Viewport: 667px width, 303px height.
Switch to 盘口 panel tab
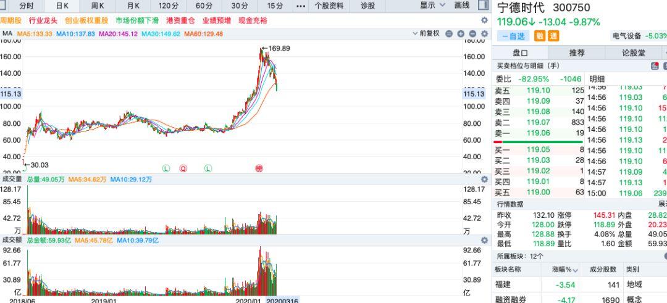(x=520, y=52)
